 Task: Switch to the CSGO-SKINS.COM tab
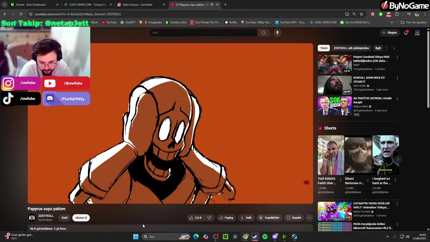click(87, 5)
